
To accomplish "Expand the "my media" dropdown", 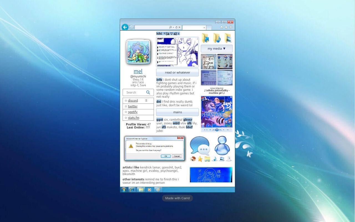I will tap(217, 49).
